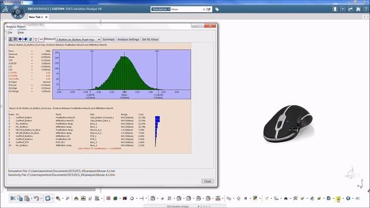Close the New Tab 1 tab
370x208 pixels.
point(46,17)
